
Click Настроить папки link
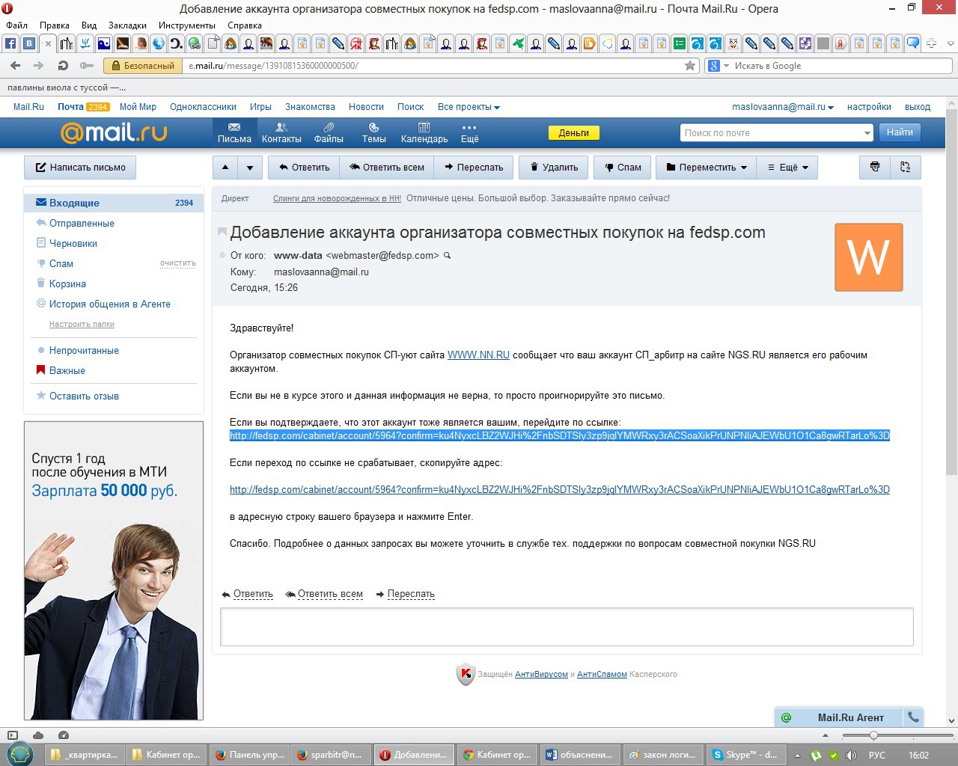(x=82, y=324)
